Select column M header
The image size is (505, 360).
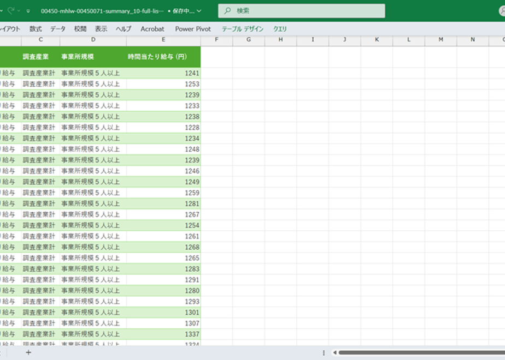[441, 39]
